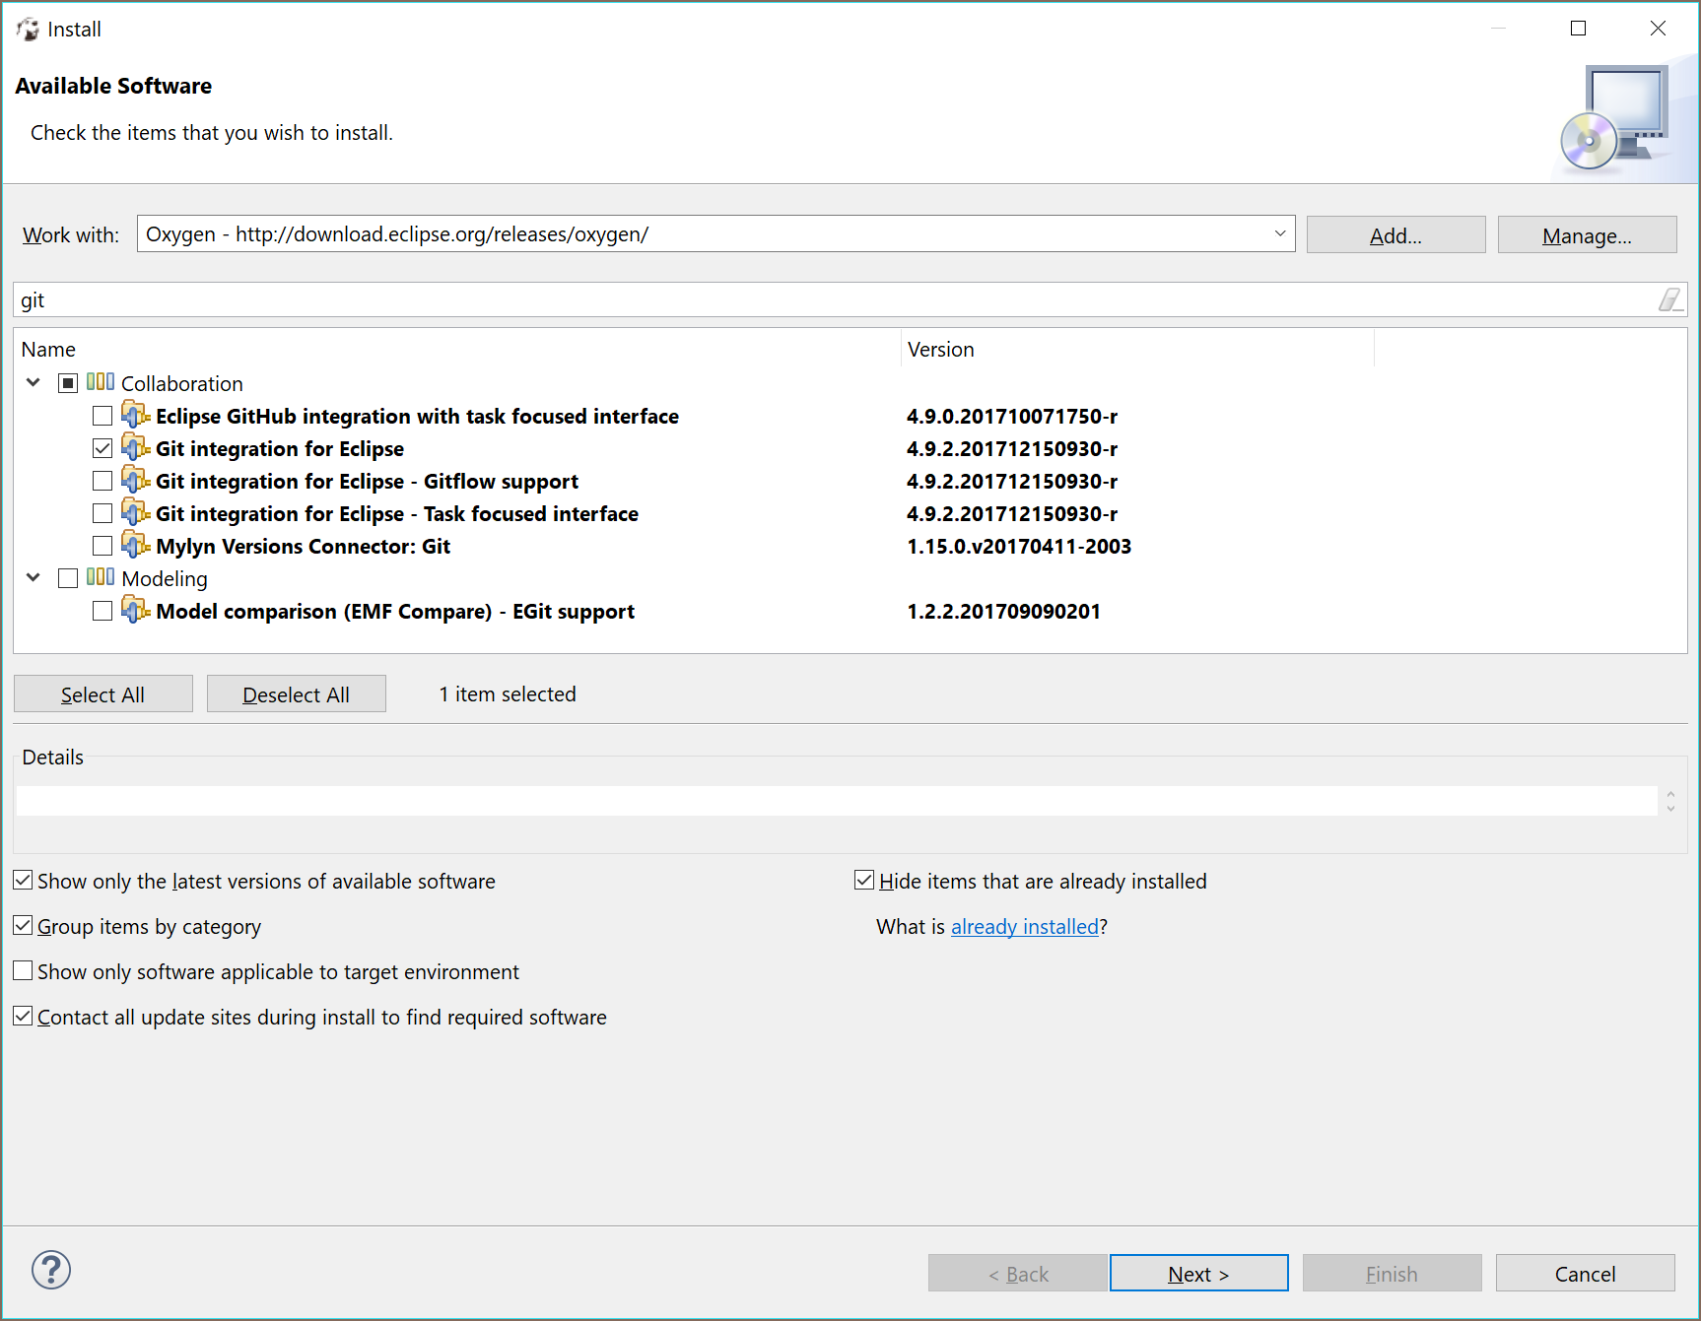Select Mylyn Versions Connector: Git row

click(x=303, y=546)
